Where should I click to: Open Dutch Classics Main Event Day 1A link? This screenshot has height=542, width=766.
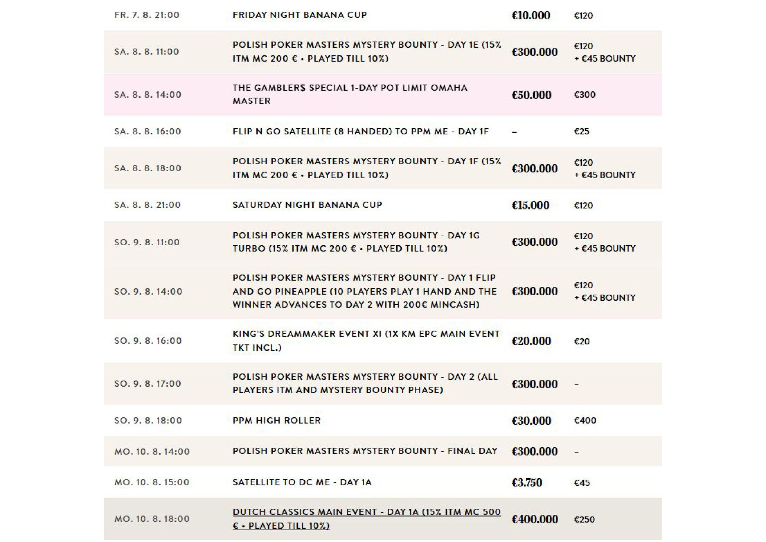pyautogui.click(x=366, y=519)
